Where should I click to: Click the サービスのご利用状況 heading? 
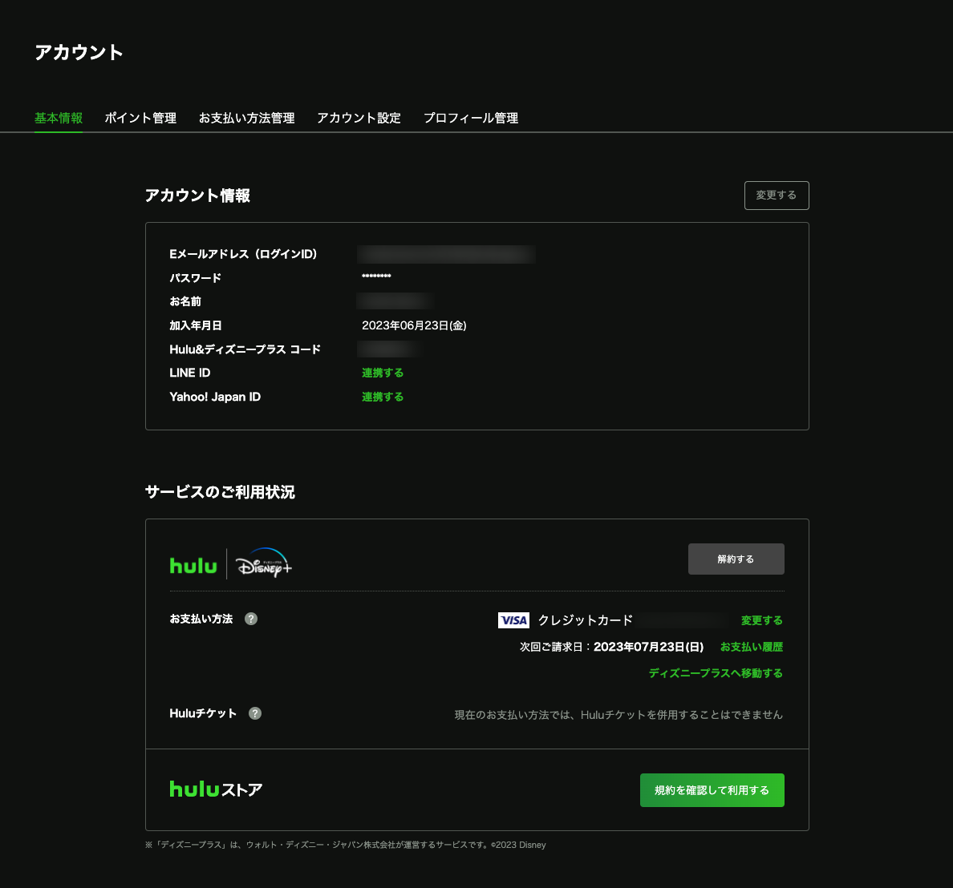220,492
